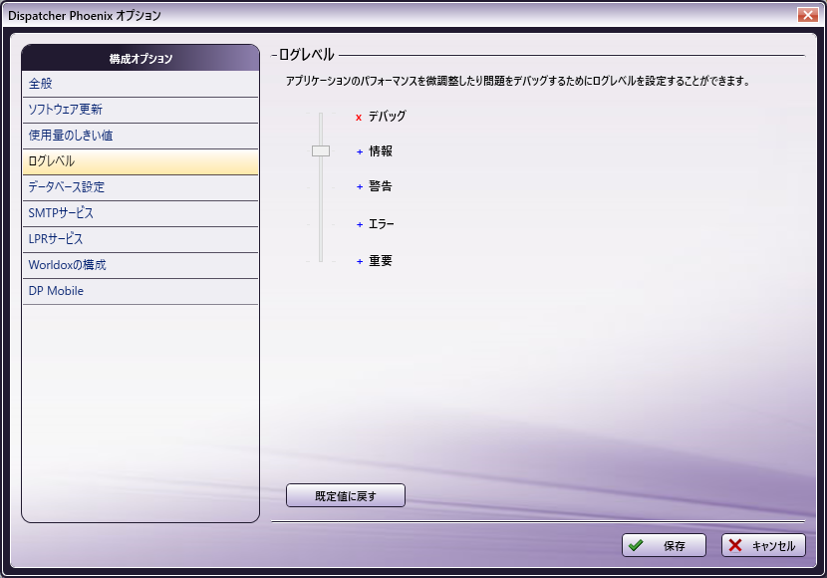This screenshot has width=827, height=578.
Task: Select the ログレベル sidebar item
Action: coord(140,161)
